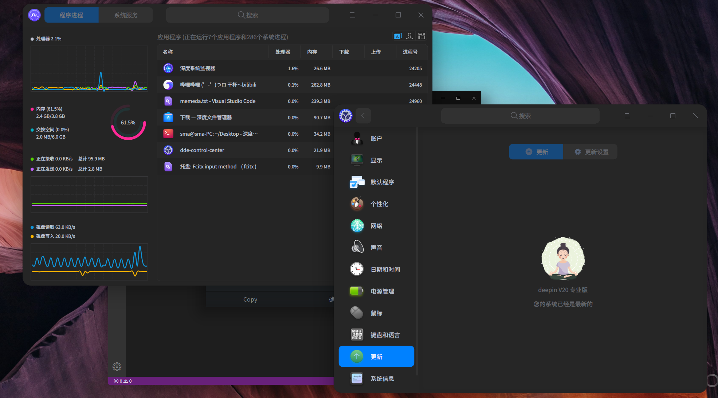Select the 声音 sound settings
Image resolution: width=718 pixels, height=398 pixels.
point(376,248)
